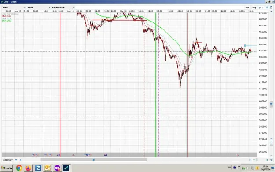
Task: Click the blue help icon in tray
Action: click(x=235, y=168)
